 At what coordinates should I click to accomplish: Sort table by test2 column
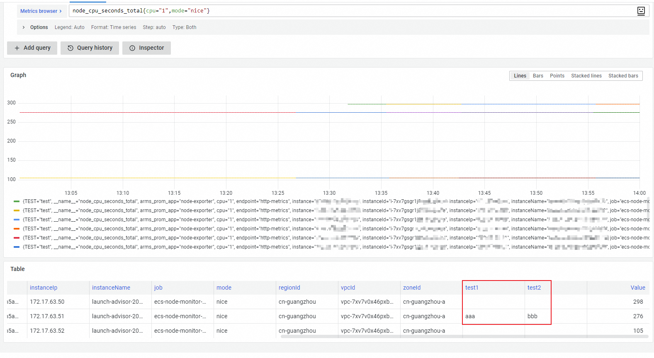[x=534, y=288]
